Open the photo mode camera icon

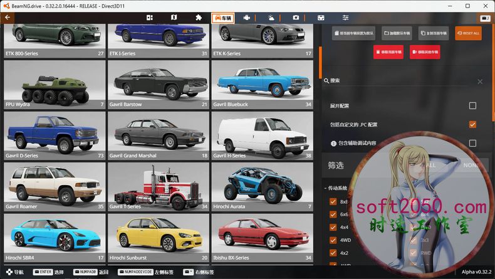pyautogui.click(x=296, y=18)
